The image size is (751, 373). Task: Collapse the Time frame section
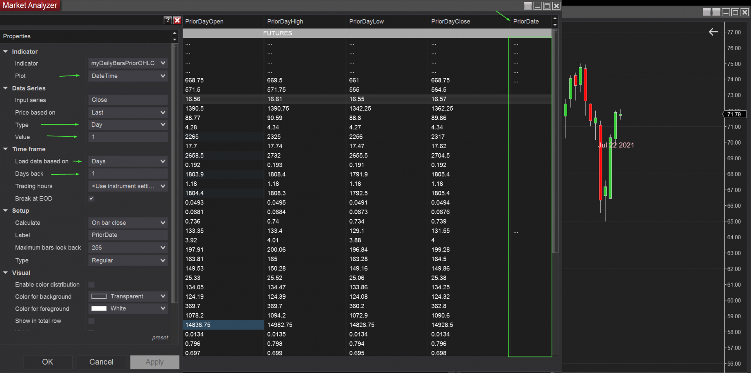pos(5,149)
